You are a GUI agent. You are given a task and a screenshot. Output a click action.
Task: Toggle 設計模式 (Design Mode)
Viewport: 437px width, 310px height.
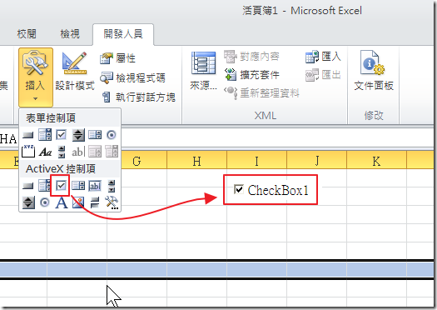pos(75,72)
